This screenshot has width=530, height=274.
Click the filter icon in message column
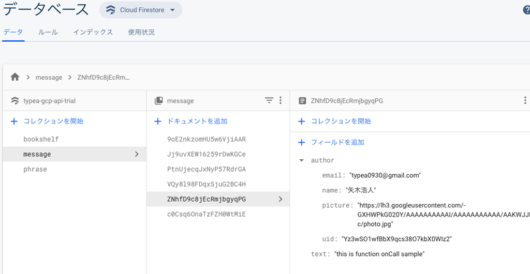click(x=269, y=100)
